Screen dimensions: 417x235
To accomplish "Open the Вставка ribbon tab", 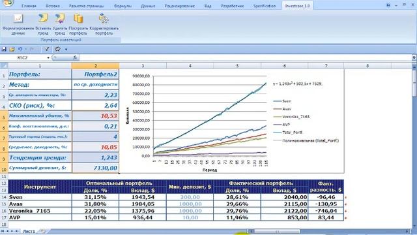I will (x=52, y=6).
